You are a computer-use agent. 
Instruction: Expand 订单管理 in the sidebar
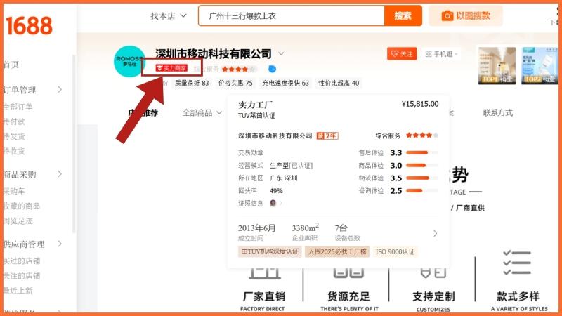tap(59, 90)
